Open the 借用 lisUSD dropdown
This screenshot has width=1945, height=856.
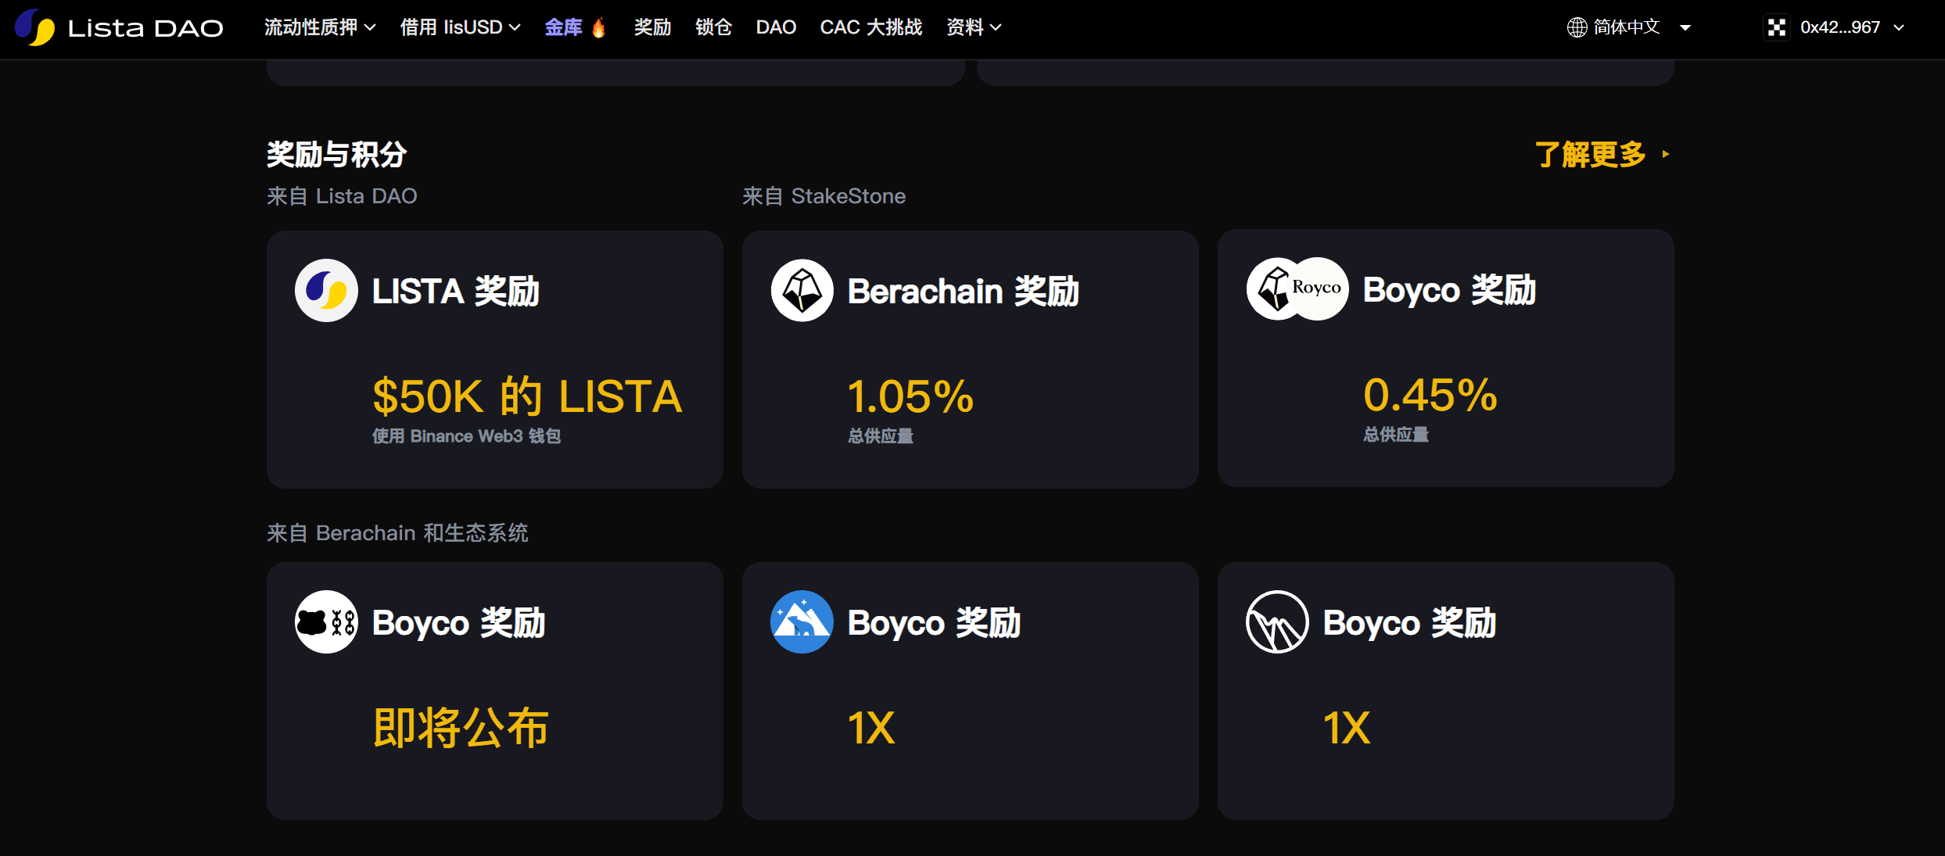460,27
